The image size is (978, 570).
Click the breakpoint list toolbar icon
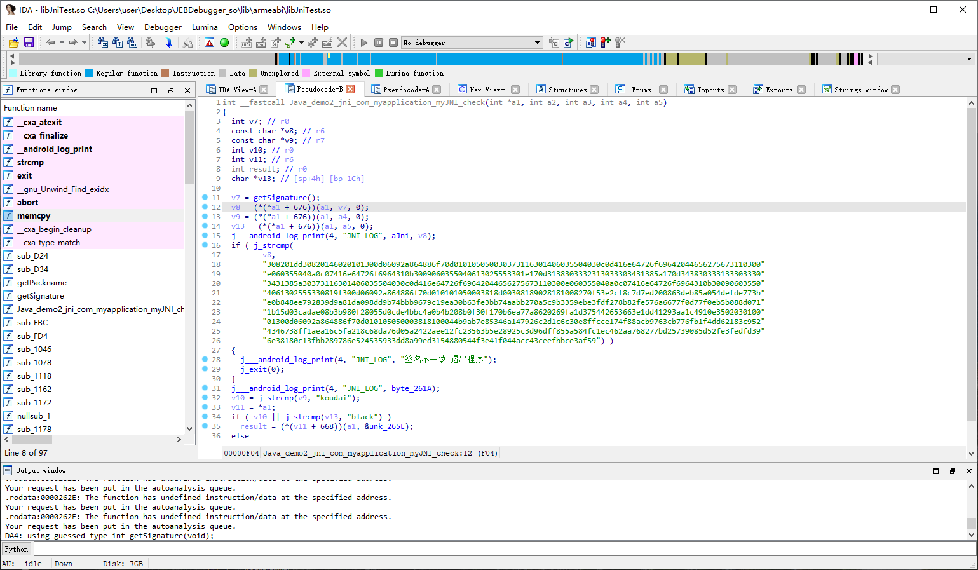tap(591, 43)
